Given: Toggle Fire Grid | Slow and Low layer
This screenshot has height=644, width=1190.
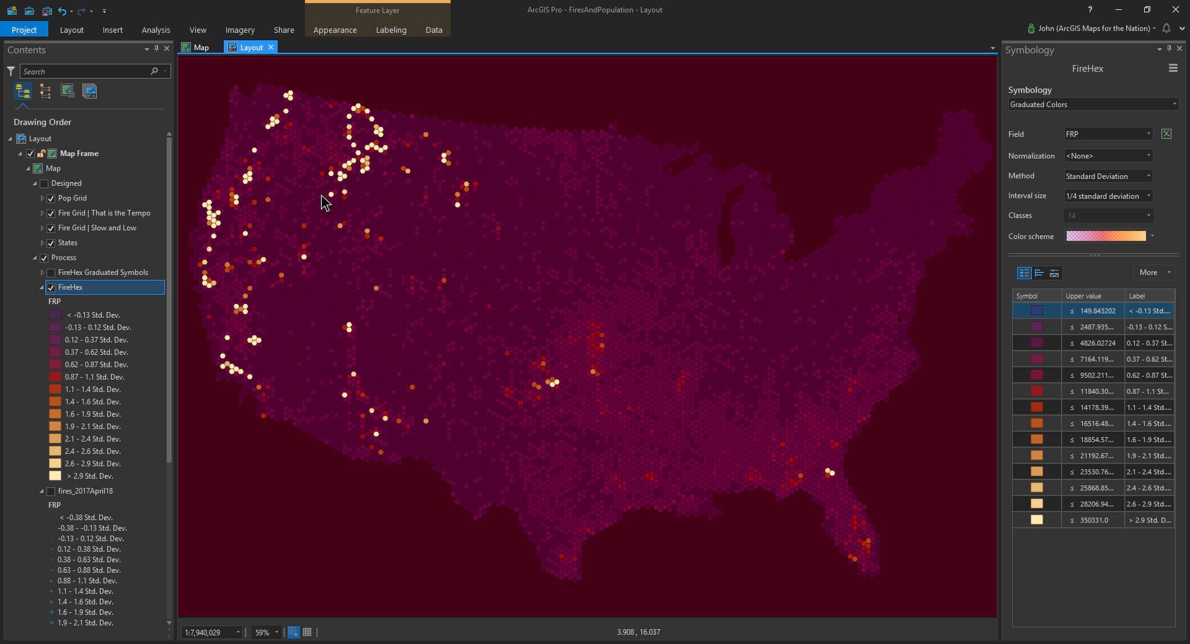Looking at the screenshot, I should [x=51, y=228].
